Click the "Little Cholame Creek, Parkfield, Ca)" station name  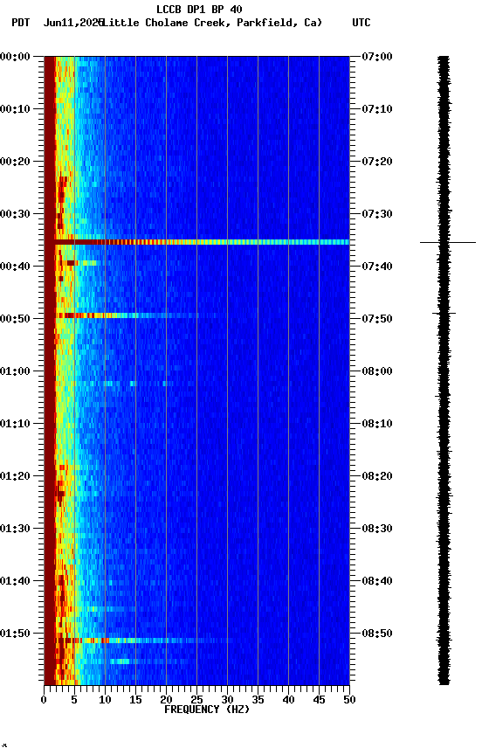pyautogui.click(x=212, y=23)
